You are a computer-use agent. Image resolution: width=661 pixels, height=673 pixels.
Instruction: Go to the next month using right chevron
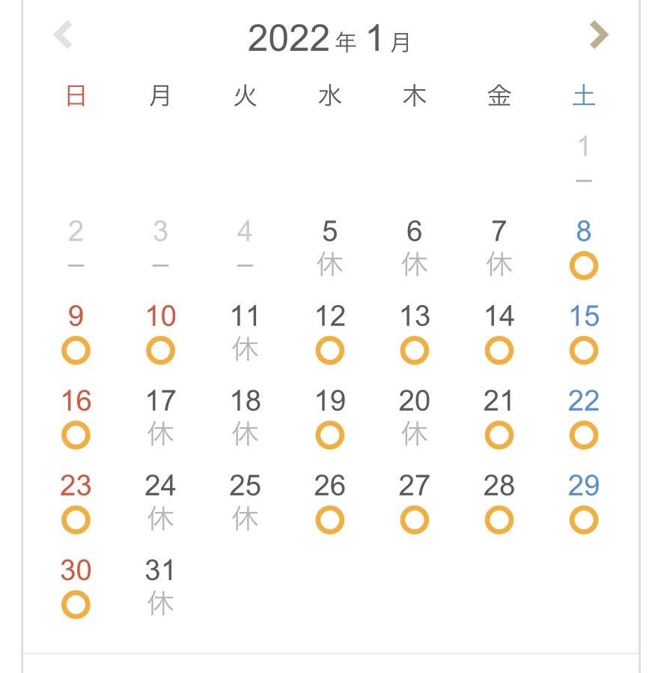point(598,35)
